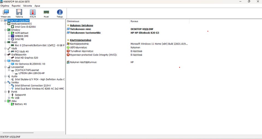Click the red cross icon beside HVCI

pos(68,55)
